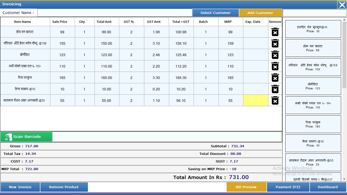
Task: Click the search field right of Add Customer
Action: point(314,13)
